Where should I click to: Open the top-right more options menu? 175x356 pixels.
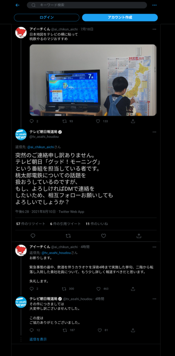[x=154, y=5]
